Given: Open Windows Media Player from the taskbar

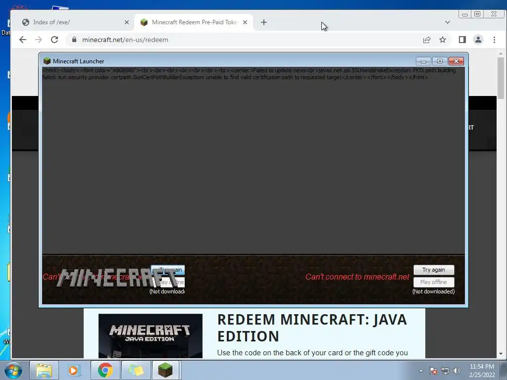Looking at the screenshot, I should tap(74, 370).
